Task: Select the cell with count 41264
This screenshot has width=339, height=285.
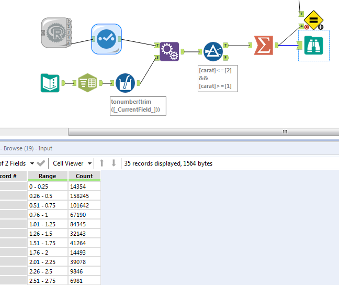Action: [84, 243]
